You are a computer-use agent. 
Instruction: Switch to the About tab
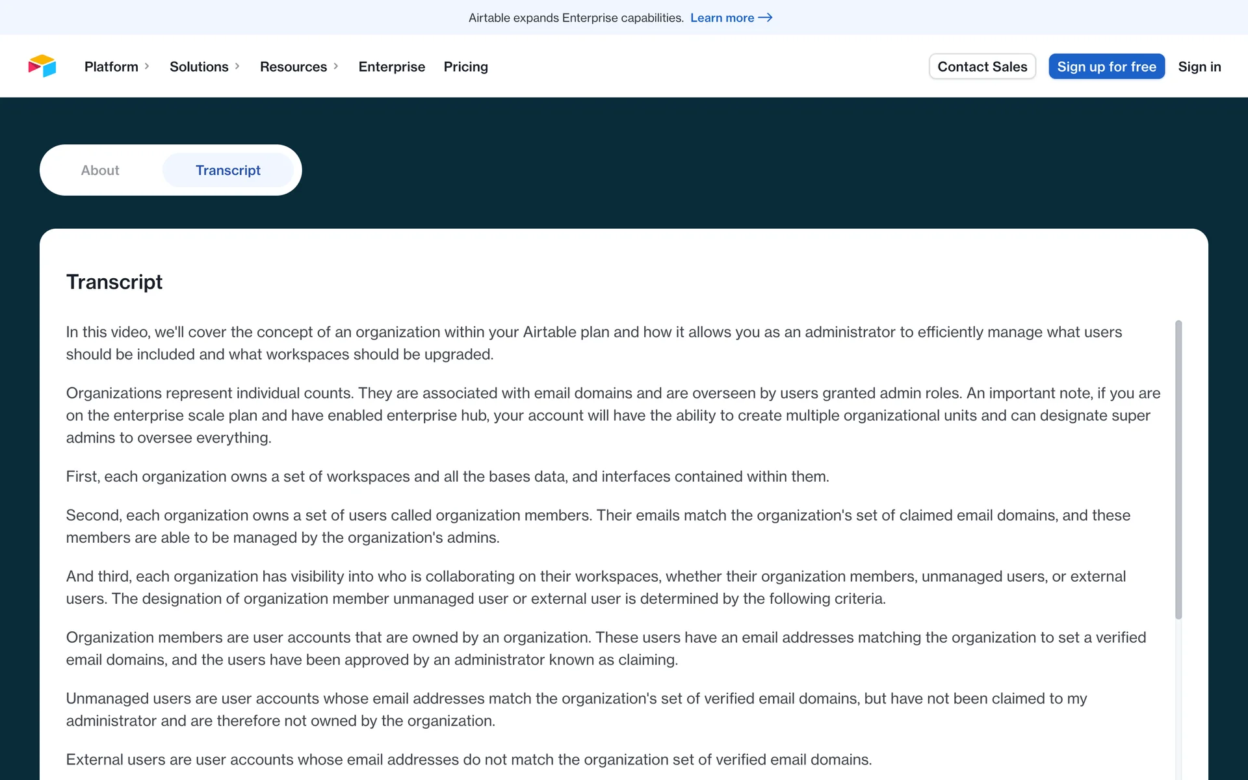click(100, 170)
